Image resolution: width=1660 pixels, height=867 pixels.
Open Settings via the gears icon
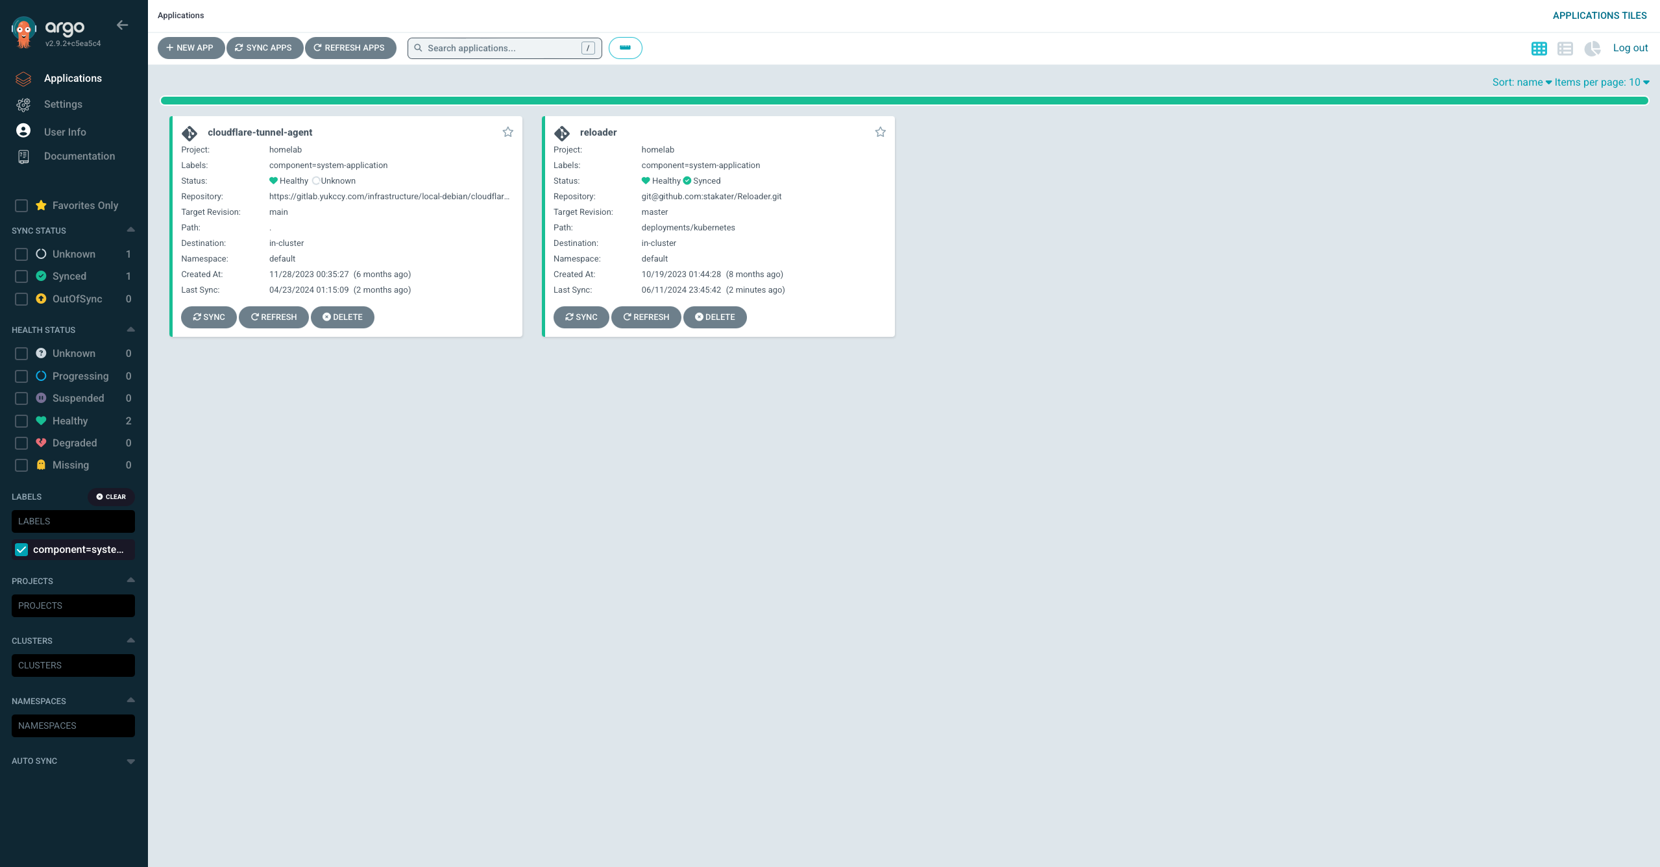pyautogui.click(x=23, y=104)
